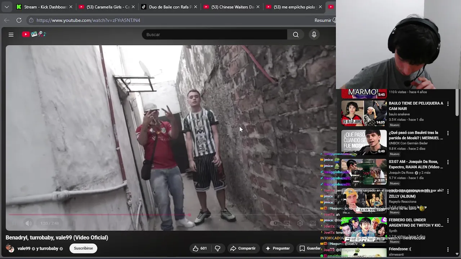Click FEBRERO DEL UNDER ARGENTINO video title
The height and width of the screenshot is (259, 461).
pyautogui.click(x=416, y=223)
